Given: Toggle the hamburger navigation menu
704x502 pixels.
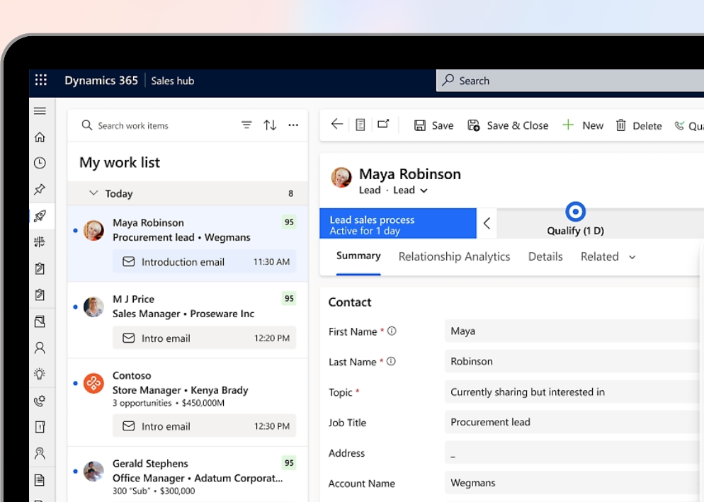Looking at the screenshot, I should 40,111.
